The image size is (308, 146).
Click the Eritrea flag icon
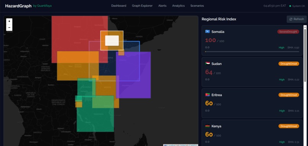pos(207,95)
